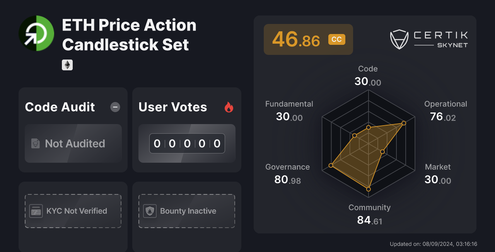Expand the KYC Not Verified section
495x252 pixels.
[73, 211]
